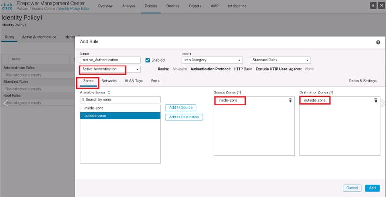Select inside-zone in Source Zones list

coord(228,100)
